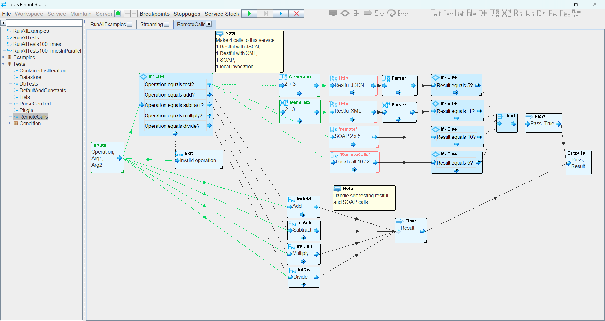This screenshot has width=605, height=321.
Task: Open the Service menu
Action: point(57,14)
